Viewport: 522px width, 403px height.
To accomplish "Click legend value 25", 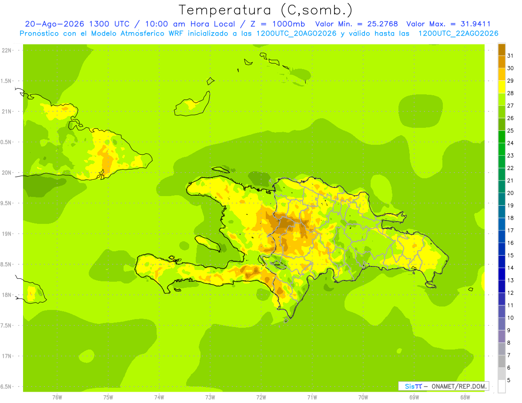I will click(x=510, y=130).
